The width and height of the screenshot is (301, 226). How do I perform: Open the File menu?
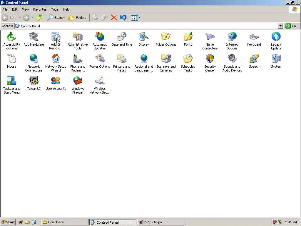5,9
